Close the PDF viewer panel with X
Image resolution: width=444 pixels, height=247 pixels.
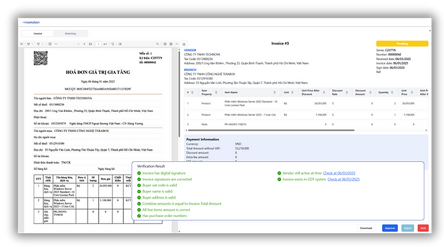click(184, 44)
